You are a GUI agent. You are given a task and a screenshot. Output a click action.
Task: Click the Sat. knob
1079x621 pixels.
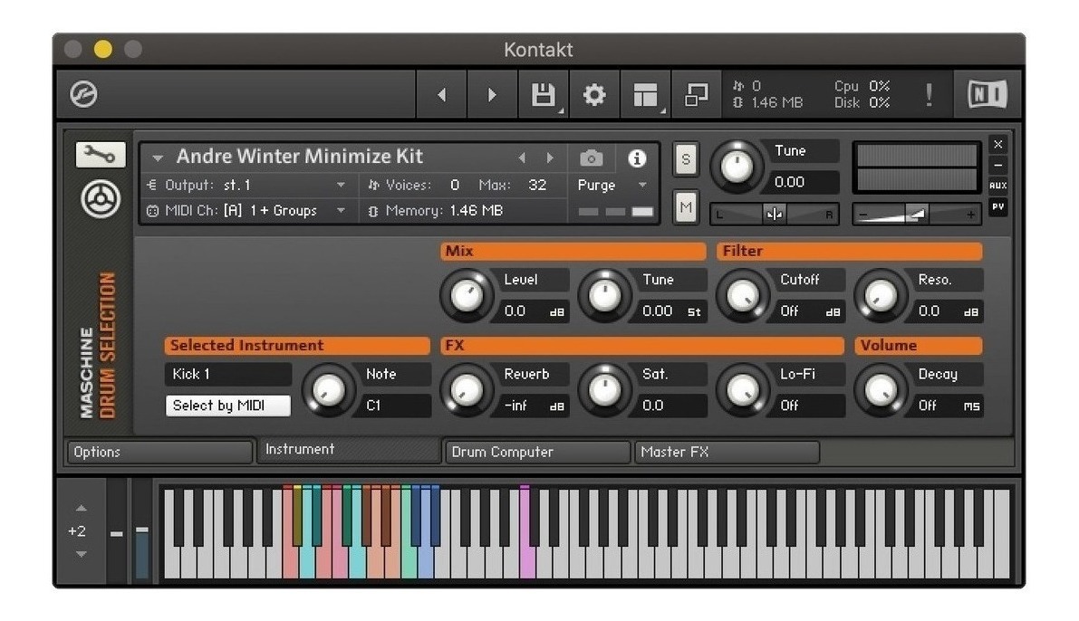coord(605,390)
